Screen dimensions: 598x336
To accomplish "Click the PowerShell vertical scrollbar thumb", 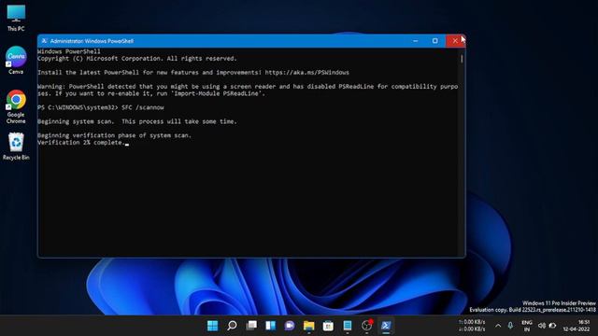I will click(x=462, y=58).
